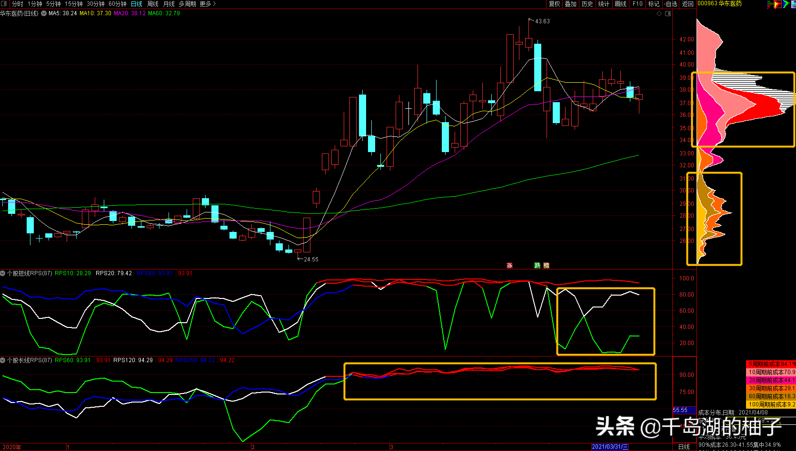
Task: Click the 43.63 high price label
Action: pyautogui.click(x=542, y=21)
